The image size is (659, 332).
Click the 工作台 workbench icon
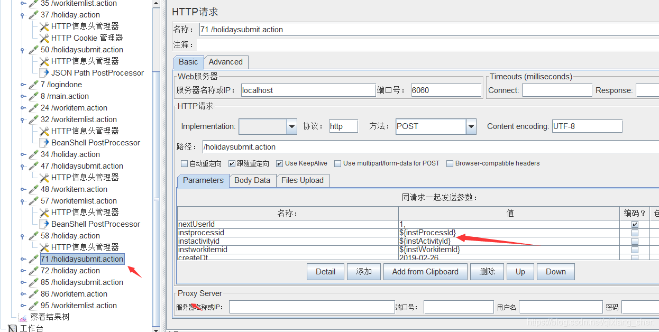[x=13, y=328]
